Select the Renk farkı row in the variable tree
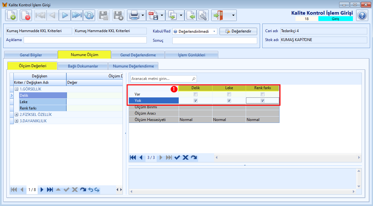 coord(43,108)
